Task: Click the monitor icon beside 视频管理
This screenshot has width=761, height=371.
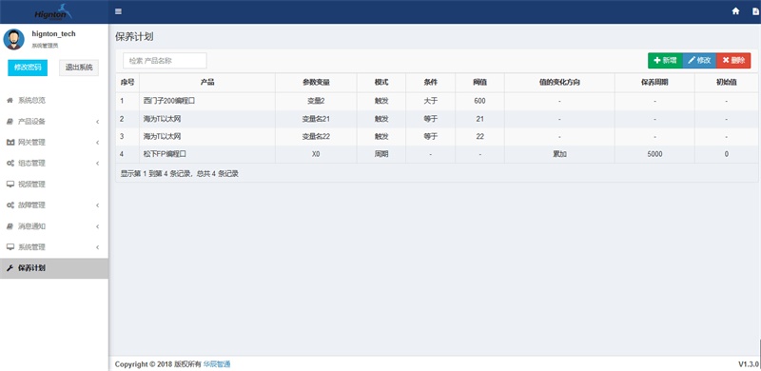Action: (10, 184)
